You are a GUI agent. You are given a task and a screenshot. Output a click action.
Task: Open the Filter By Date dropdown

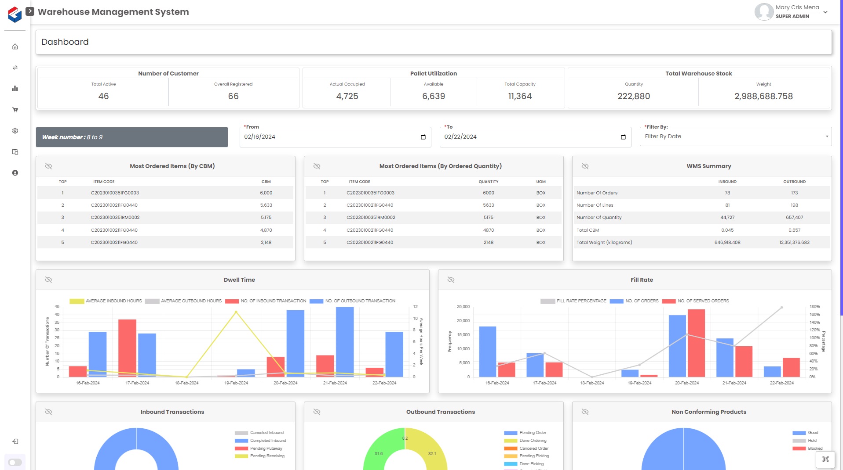pyautogui.click(x=736, y=136)
